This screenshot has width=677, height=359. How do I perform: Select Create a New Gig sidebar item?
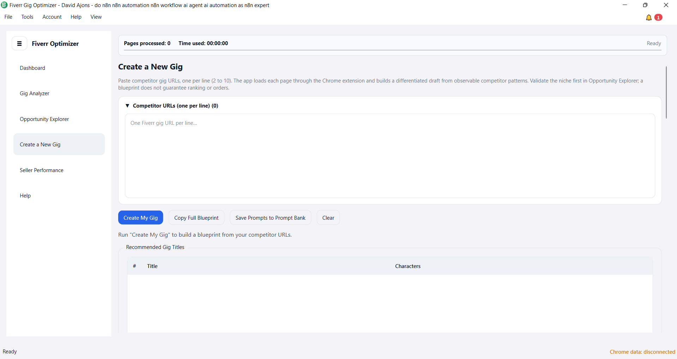pyautogui.click(x=59, y=145)
